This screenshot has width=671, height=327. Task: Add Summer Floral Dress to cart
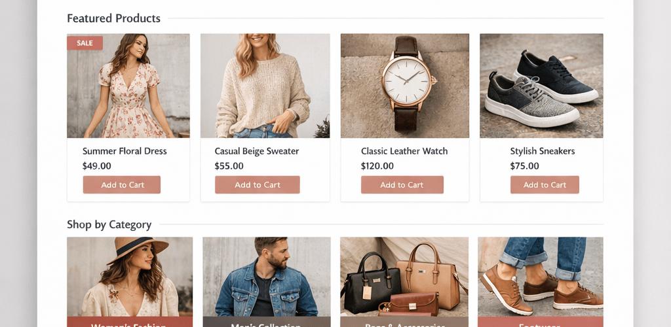(x=121, y=185)
